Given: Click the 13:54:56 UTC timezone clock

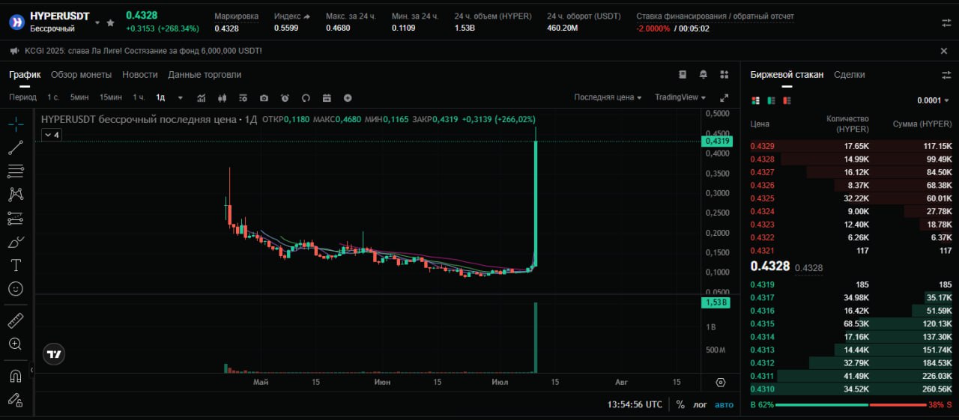Looking at the screenshot, I should coord(635,404).
